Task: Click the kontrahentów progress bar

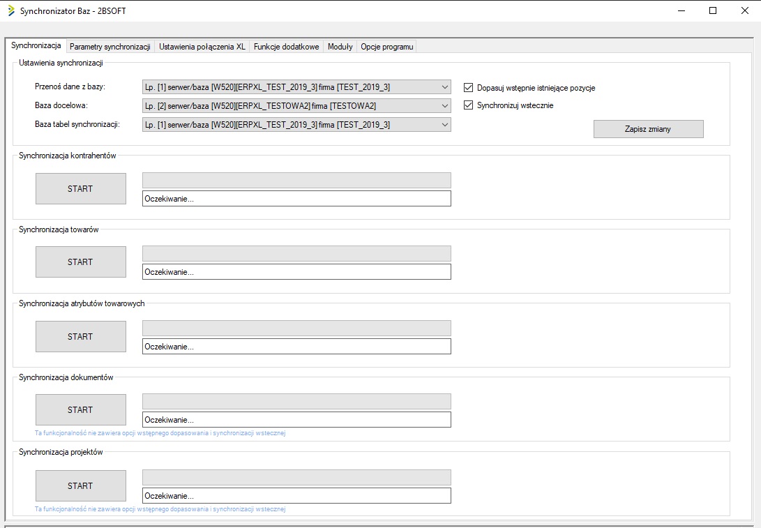Action: pos(296,181)
